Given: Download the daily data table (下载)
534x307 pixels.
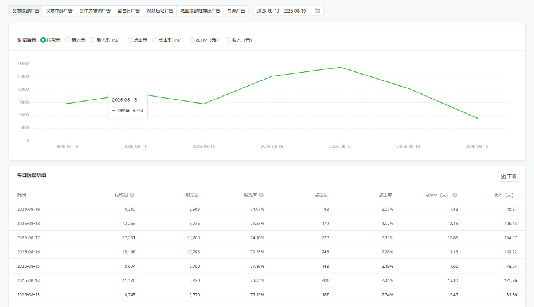Looking at the screenshot, I should [509, 176].
